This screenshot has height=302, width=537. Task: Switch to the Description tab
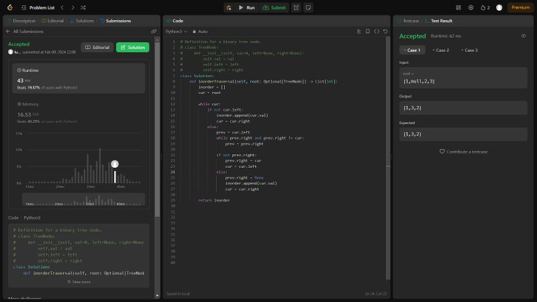pyautogui.click(x=21, y=21)
